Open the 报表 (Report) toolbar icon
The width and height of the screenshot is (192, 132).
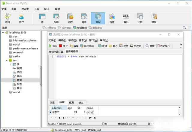[112, 18]
